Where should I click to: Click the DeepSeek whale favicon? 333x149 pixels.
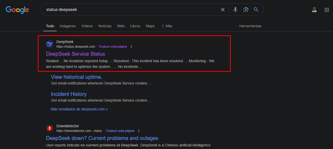coord(50,44)
